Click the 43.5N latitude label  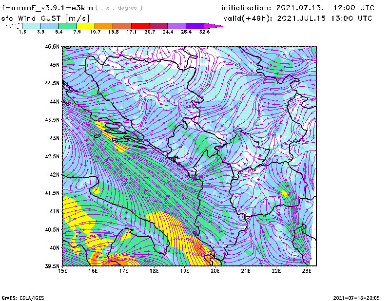tap(52, 120)
